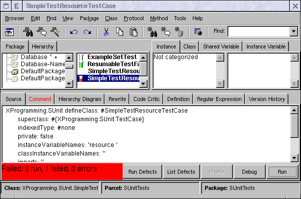The image size is (301, 199).
Task: Open the Edit menu
Action: tap(35, 18)
